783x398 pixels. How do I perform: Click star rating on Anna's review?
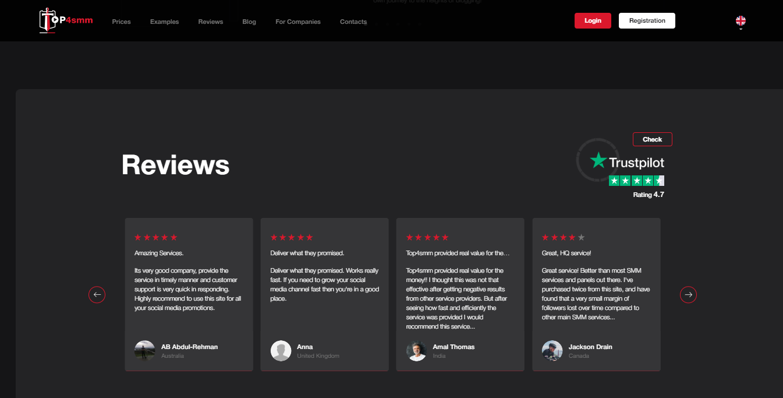(x=292, y=237)
